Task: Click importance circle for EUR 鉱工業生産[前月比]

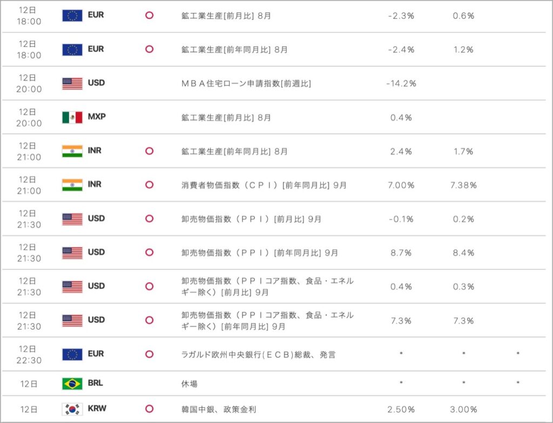Action: tap(150, 16)
